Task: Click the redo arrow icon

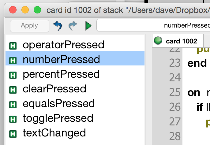Action: pos(73,26)
